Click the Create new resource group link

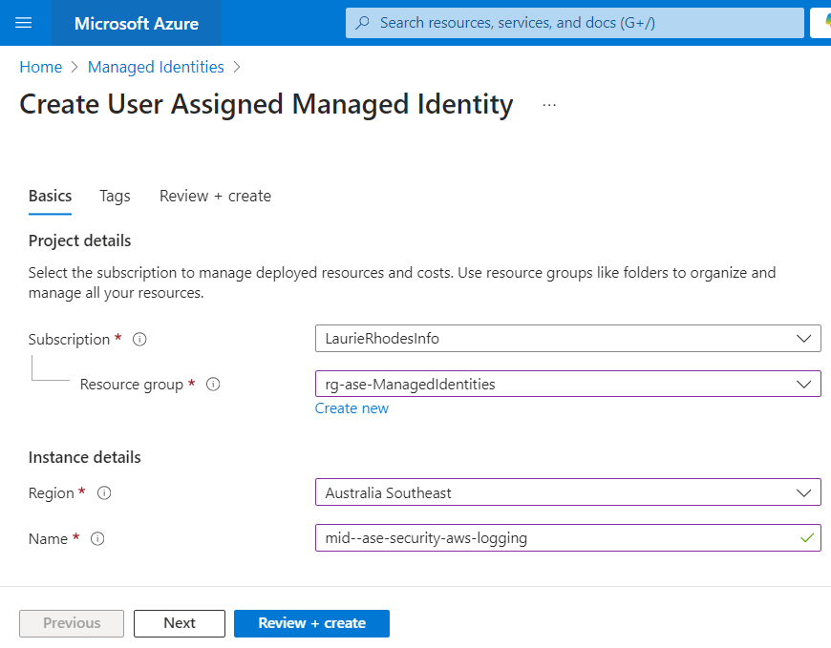[x=352, y=408]
